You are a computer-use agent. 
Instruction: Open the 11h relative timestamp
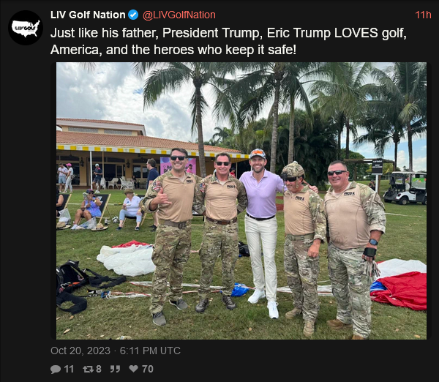pyautogui.click(x=423, y=15)
